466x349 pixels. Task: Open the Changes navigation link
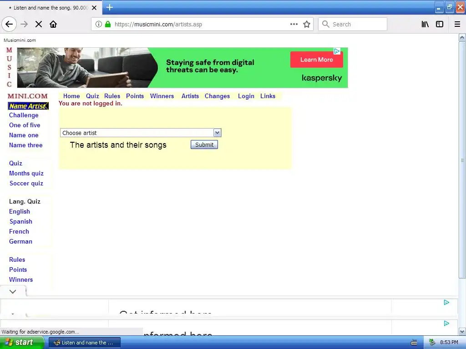click(x=217, y=96)
